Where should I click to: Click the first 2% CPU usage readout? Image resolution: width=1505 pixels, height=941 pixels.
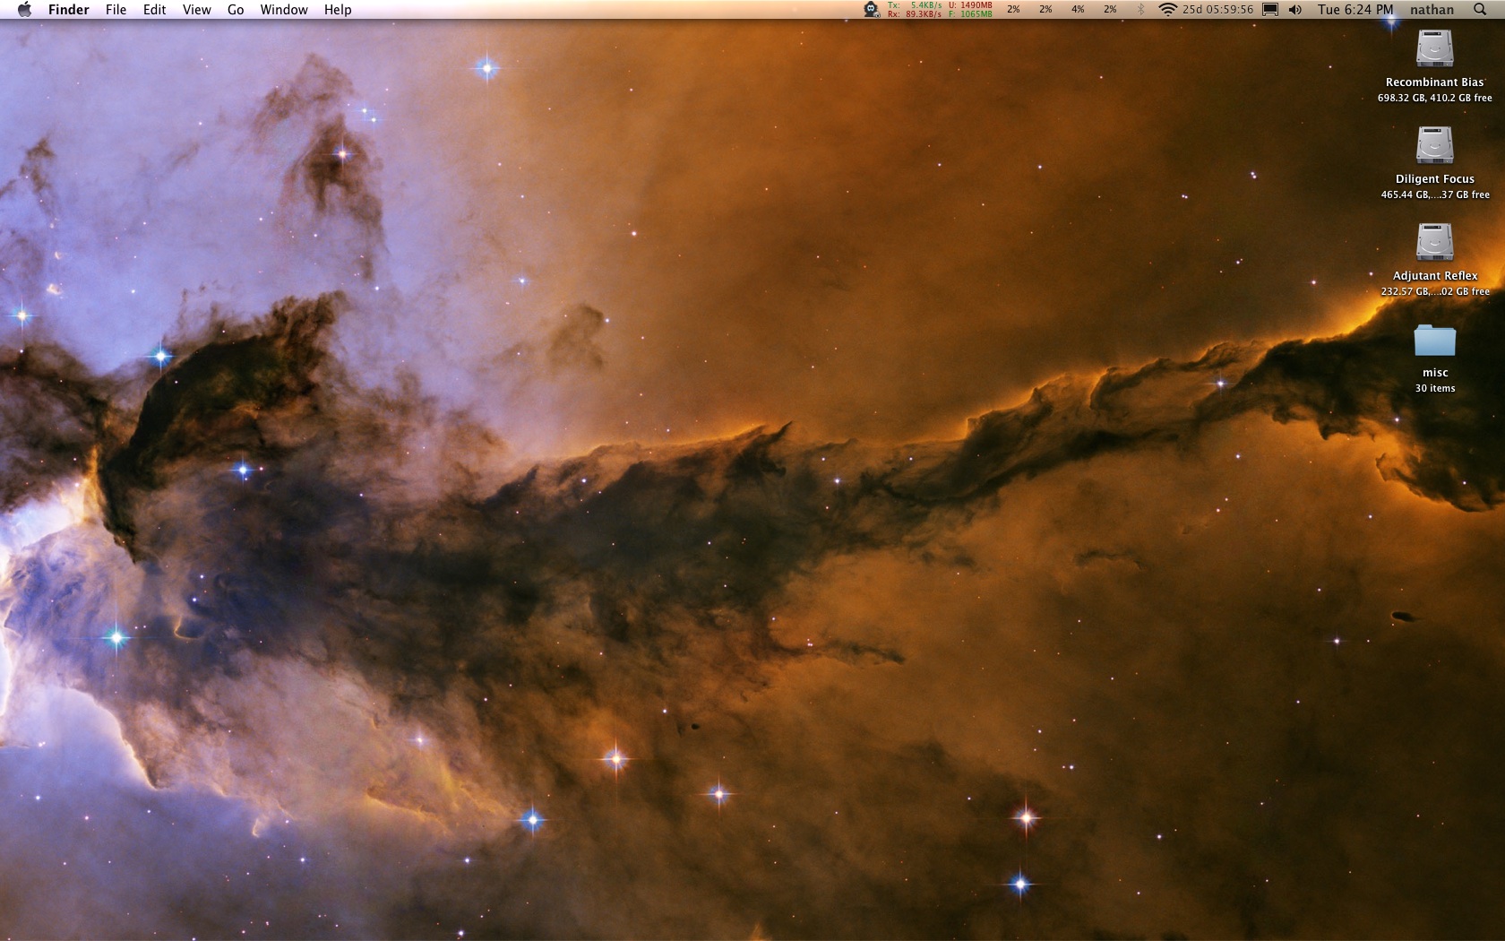(1013, 10)
